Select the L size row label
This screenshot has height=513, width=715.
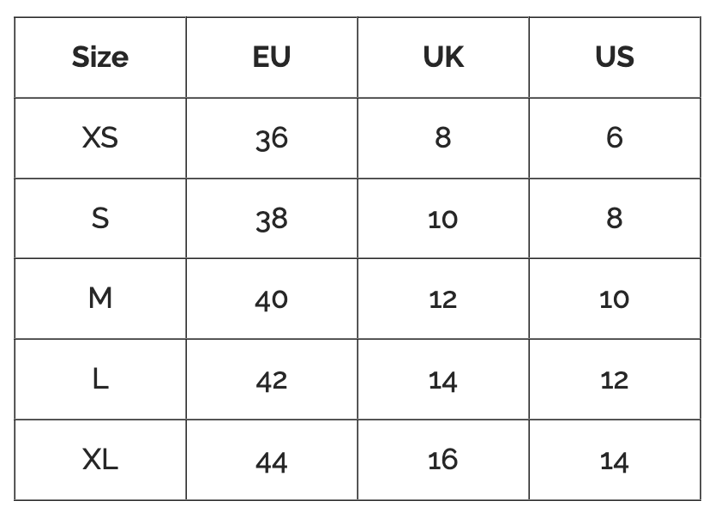click(x=100, y=379)
